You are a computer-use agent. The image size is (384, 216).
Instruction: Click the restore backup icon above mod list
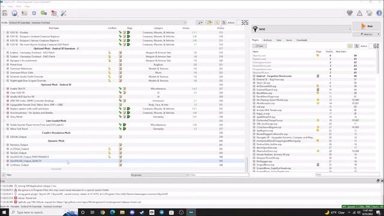click(x=217, y=23)
